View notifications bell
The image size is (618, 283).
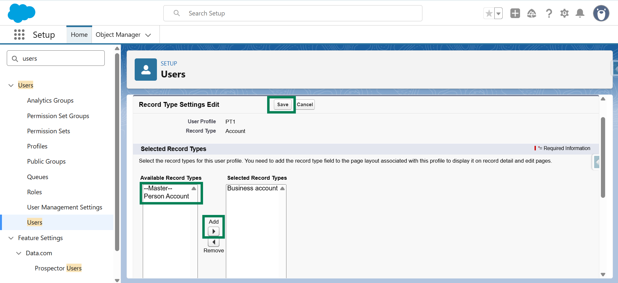click(x=580, y=13)
